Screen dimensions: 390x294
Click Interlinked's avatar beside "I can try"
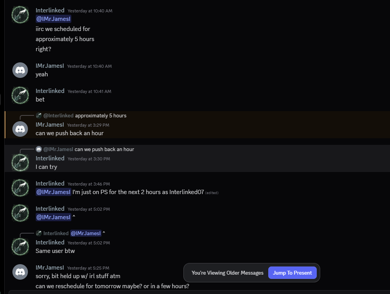pyautogui.click(x=20, y=162)
